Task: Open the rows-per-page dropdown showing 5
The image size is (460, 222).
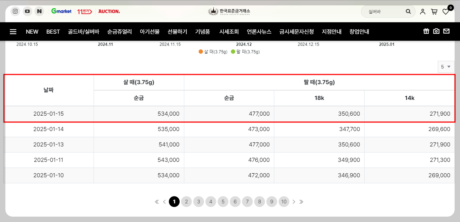Action: point(446,67)
